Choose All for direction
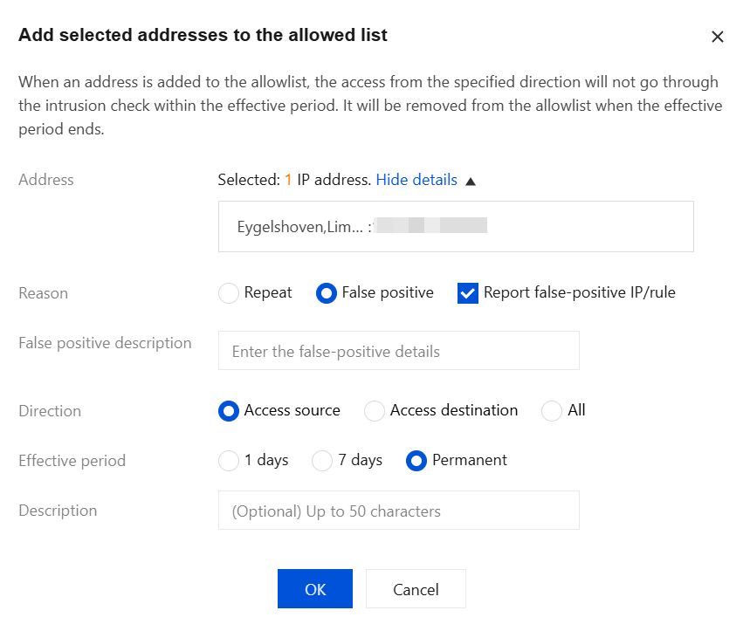 click(x=552, y=410)
